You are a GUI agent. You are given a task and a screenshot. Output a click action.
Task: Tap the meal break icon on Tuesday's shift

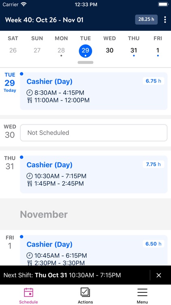click(30, 100)
